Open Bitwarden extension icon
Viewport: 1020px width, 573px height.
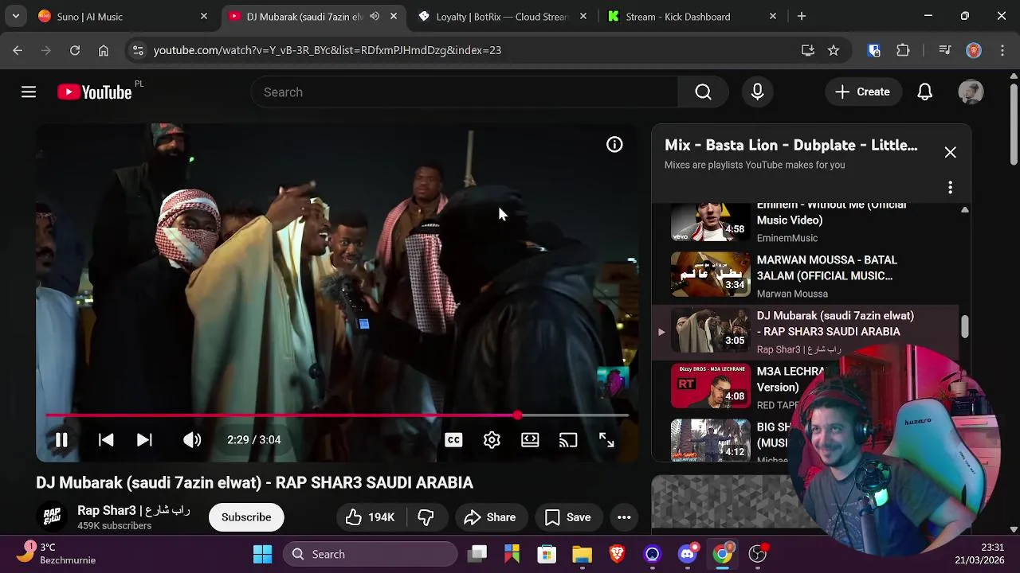pyautogui.click(x=874, y=50)
